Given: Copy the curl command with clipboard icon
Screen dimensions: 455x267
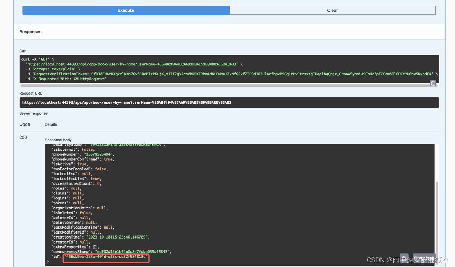Looking at the screenshot, I should click(433, 83).
